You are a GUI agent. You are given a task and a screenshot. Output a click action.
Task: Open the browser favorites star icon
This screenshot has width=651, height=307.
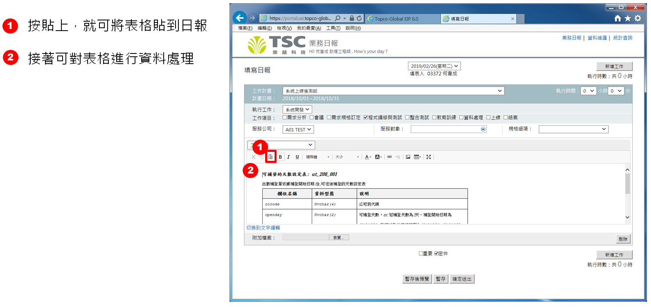tap(628, 18)
